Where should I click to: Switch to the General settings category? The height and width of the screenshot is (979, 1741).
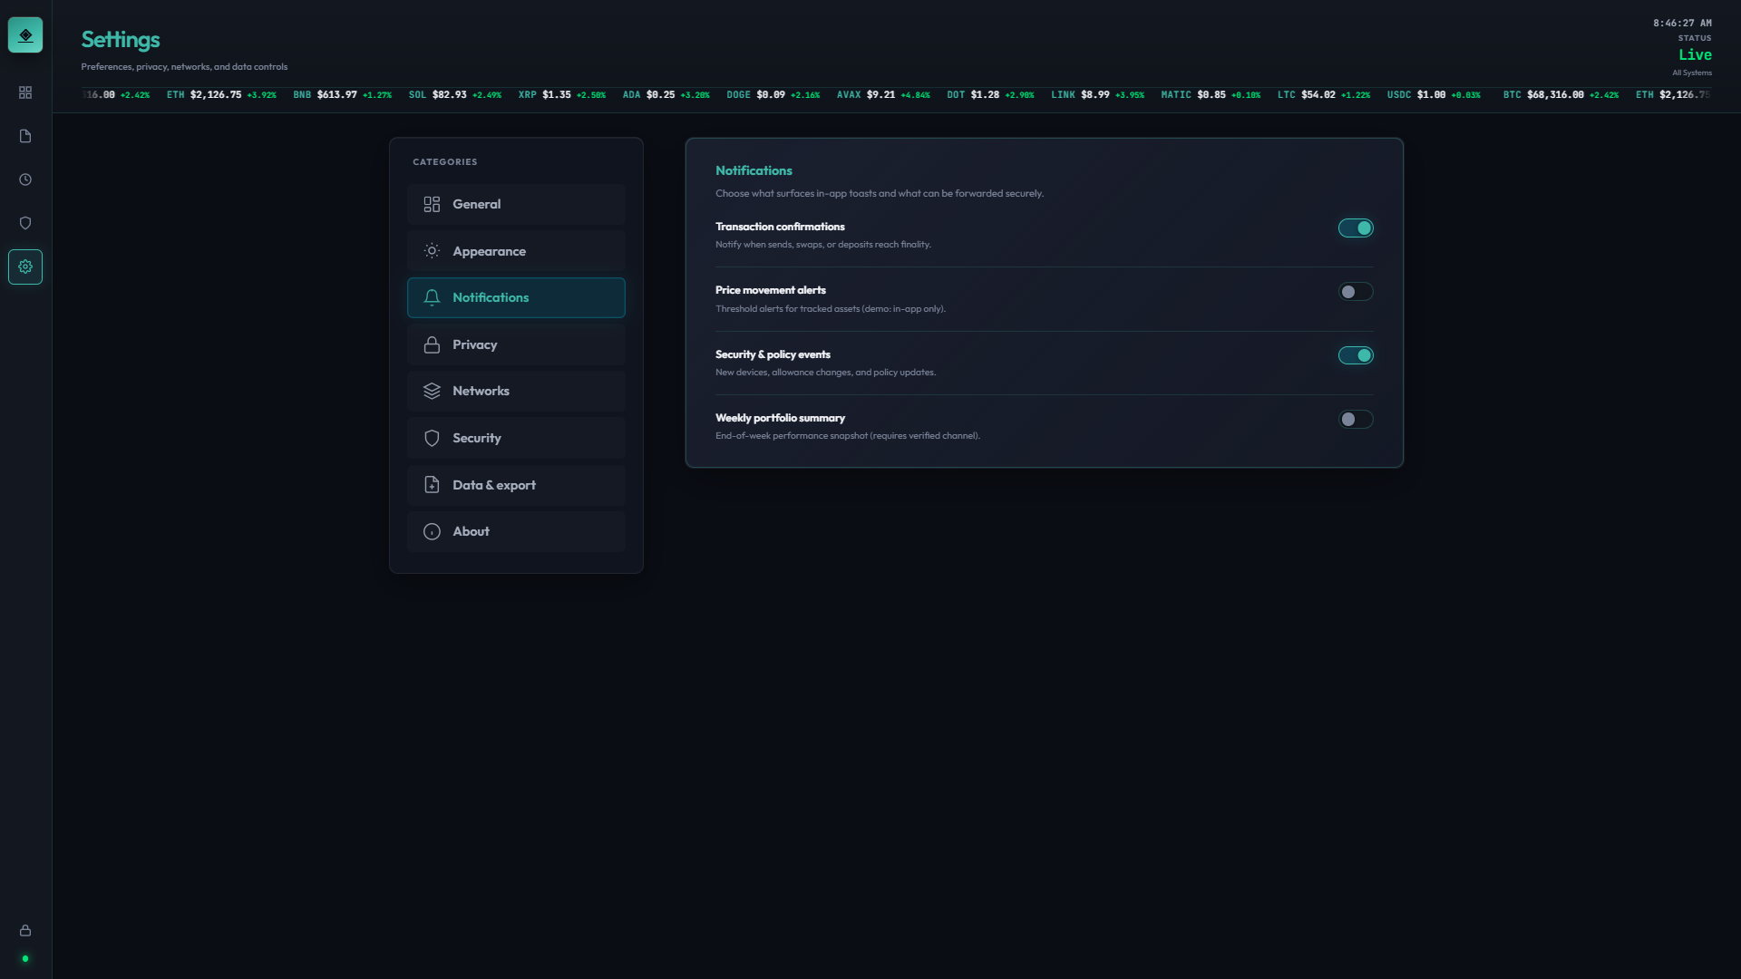(x=515, y=204)
